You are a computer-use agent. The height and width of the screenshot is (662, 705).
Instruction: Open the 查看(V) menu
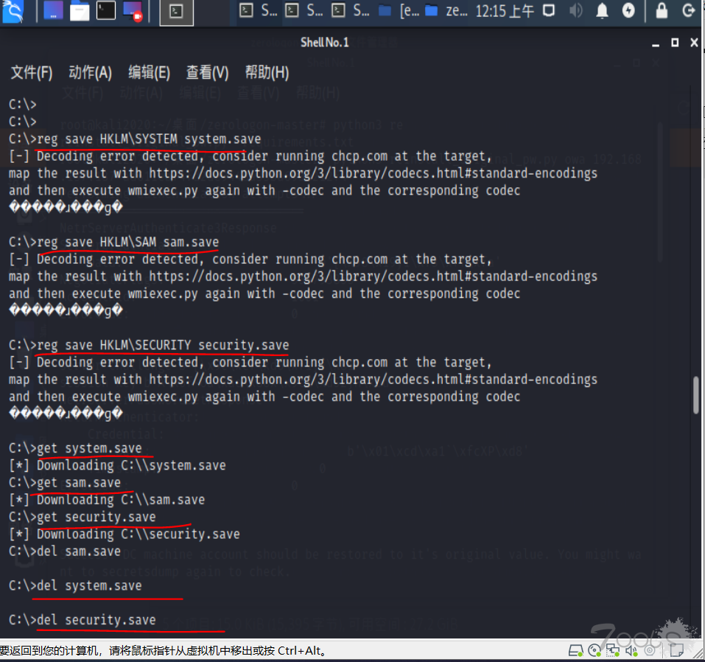pos(207,72)
